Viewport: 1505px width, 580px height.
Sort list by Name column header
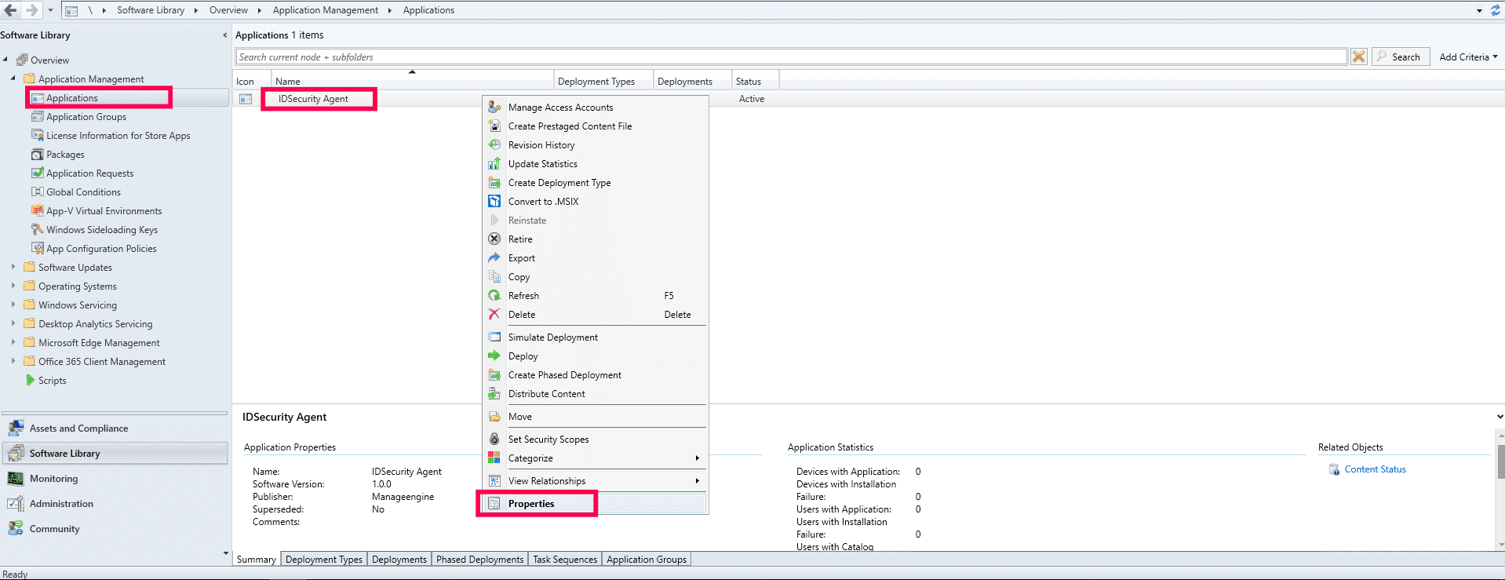coord(413,82)
